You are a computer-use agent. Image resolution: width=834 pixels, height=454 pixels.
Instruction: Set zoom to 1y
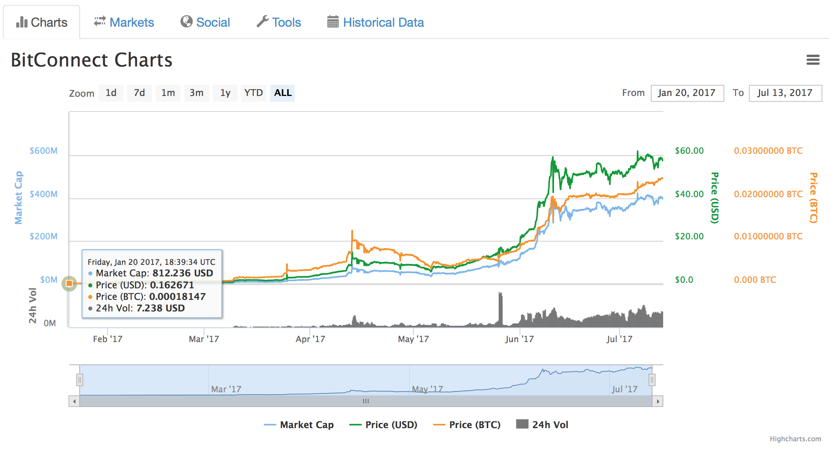point(225,93)
